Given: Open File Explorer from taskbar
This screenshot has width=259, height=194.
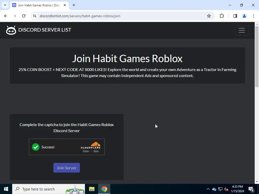Looking at the screenshot, I should (92, 189).
